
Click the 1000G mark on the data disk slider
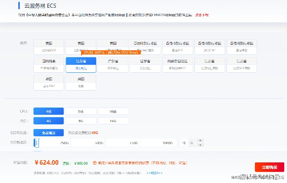click(167, 143)
